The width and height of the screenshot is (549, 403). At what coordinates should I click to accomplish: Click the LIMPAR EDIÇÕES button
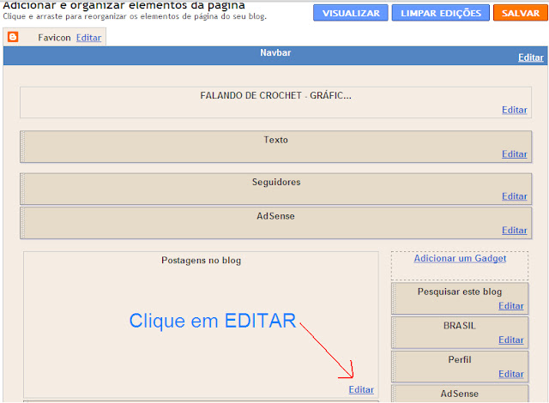pos(440,13)
